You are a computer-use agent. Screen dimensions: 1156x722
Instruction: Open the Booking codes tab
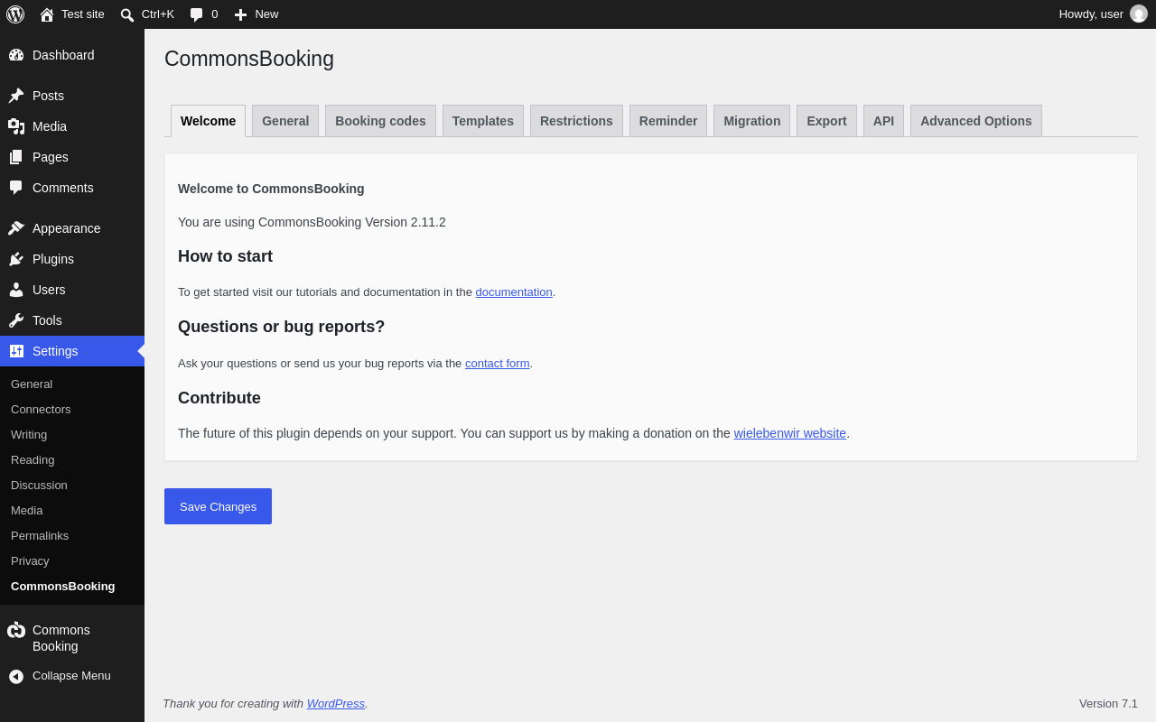tap(380, 121)
